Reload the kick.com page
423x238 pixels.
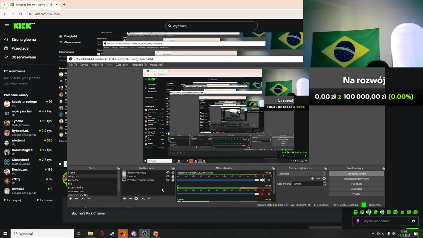tap(20, 14)
